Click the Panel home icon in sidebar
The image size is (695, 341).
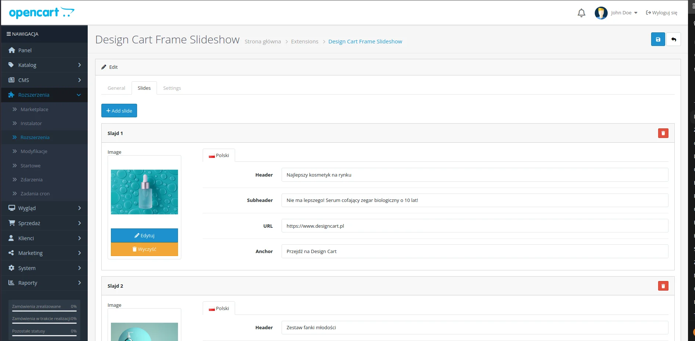point(12,50)
